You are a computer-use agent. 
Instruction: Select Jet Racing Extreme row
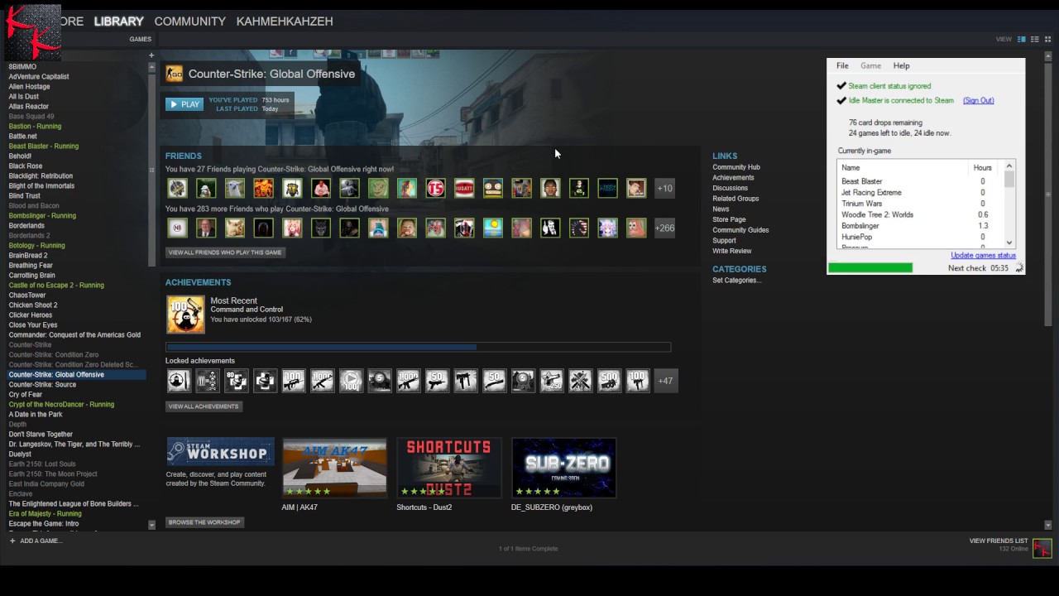[920, 192]
